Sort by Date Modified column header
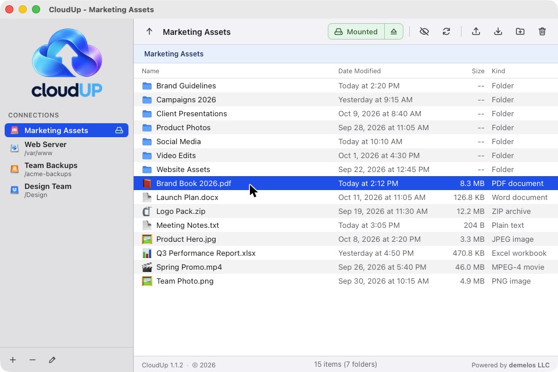Viewport: 558px width, 372px height. point(359,71)
